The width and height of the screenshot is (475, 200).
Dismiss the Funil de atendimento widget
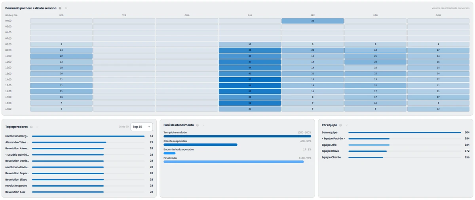tap(203, 125)
